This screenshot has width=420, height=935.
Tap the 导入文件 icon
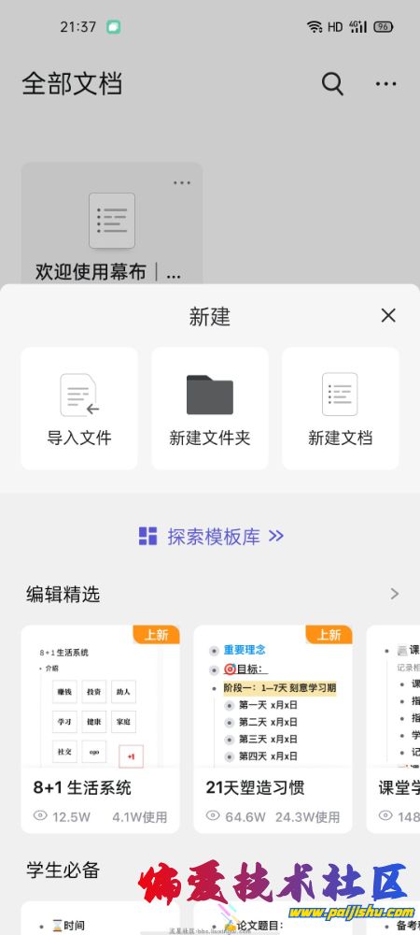(x=79, y=395)
